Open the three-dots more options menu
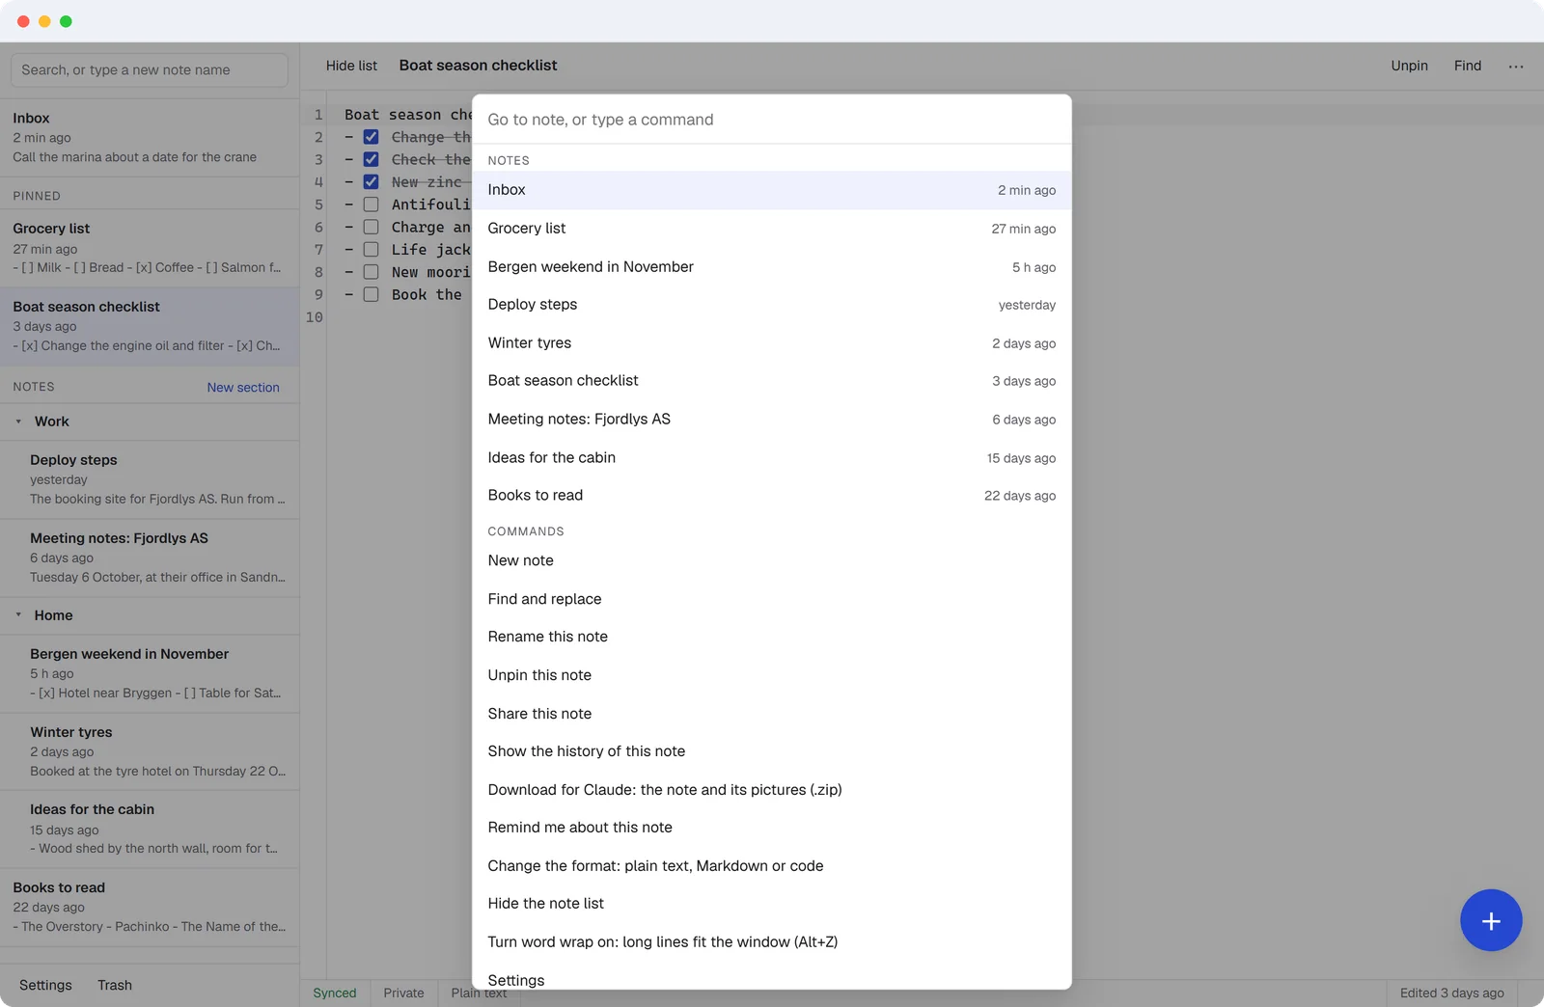This screenshot has height=1007, width=1544. 1516,66
